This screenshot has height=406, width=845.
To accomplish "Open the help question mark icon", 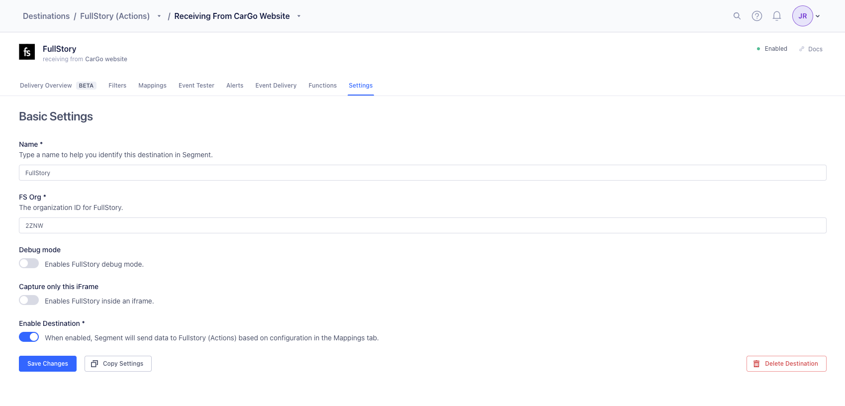I will click(x=757, y=16).
